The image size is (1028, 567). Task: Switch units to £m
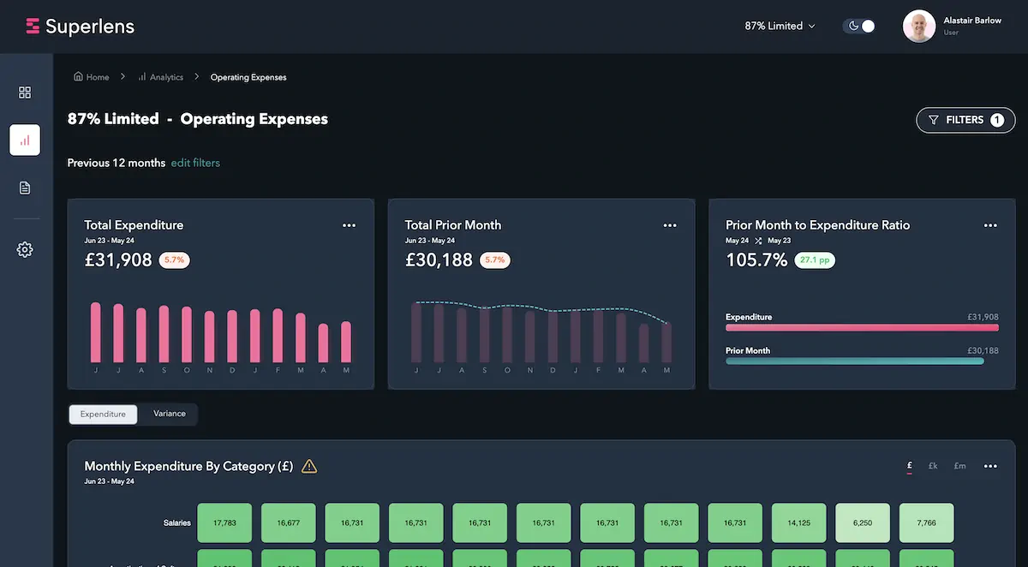click(x=959, y=466)
